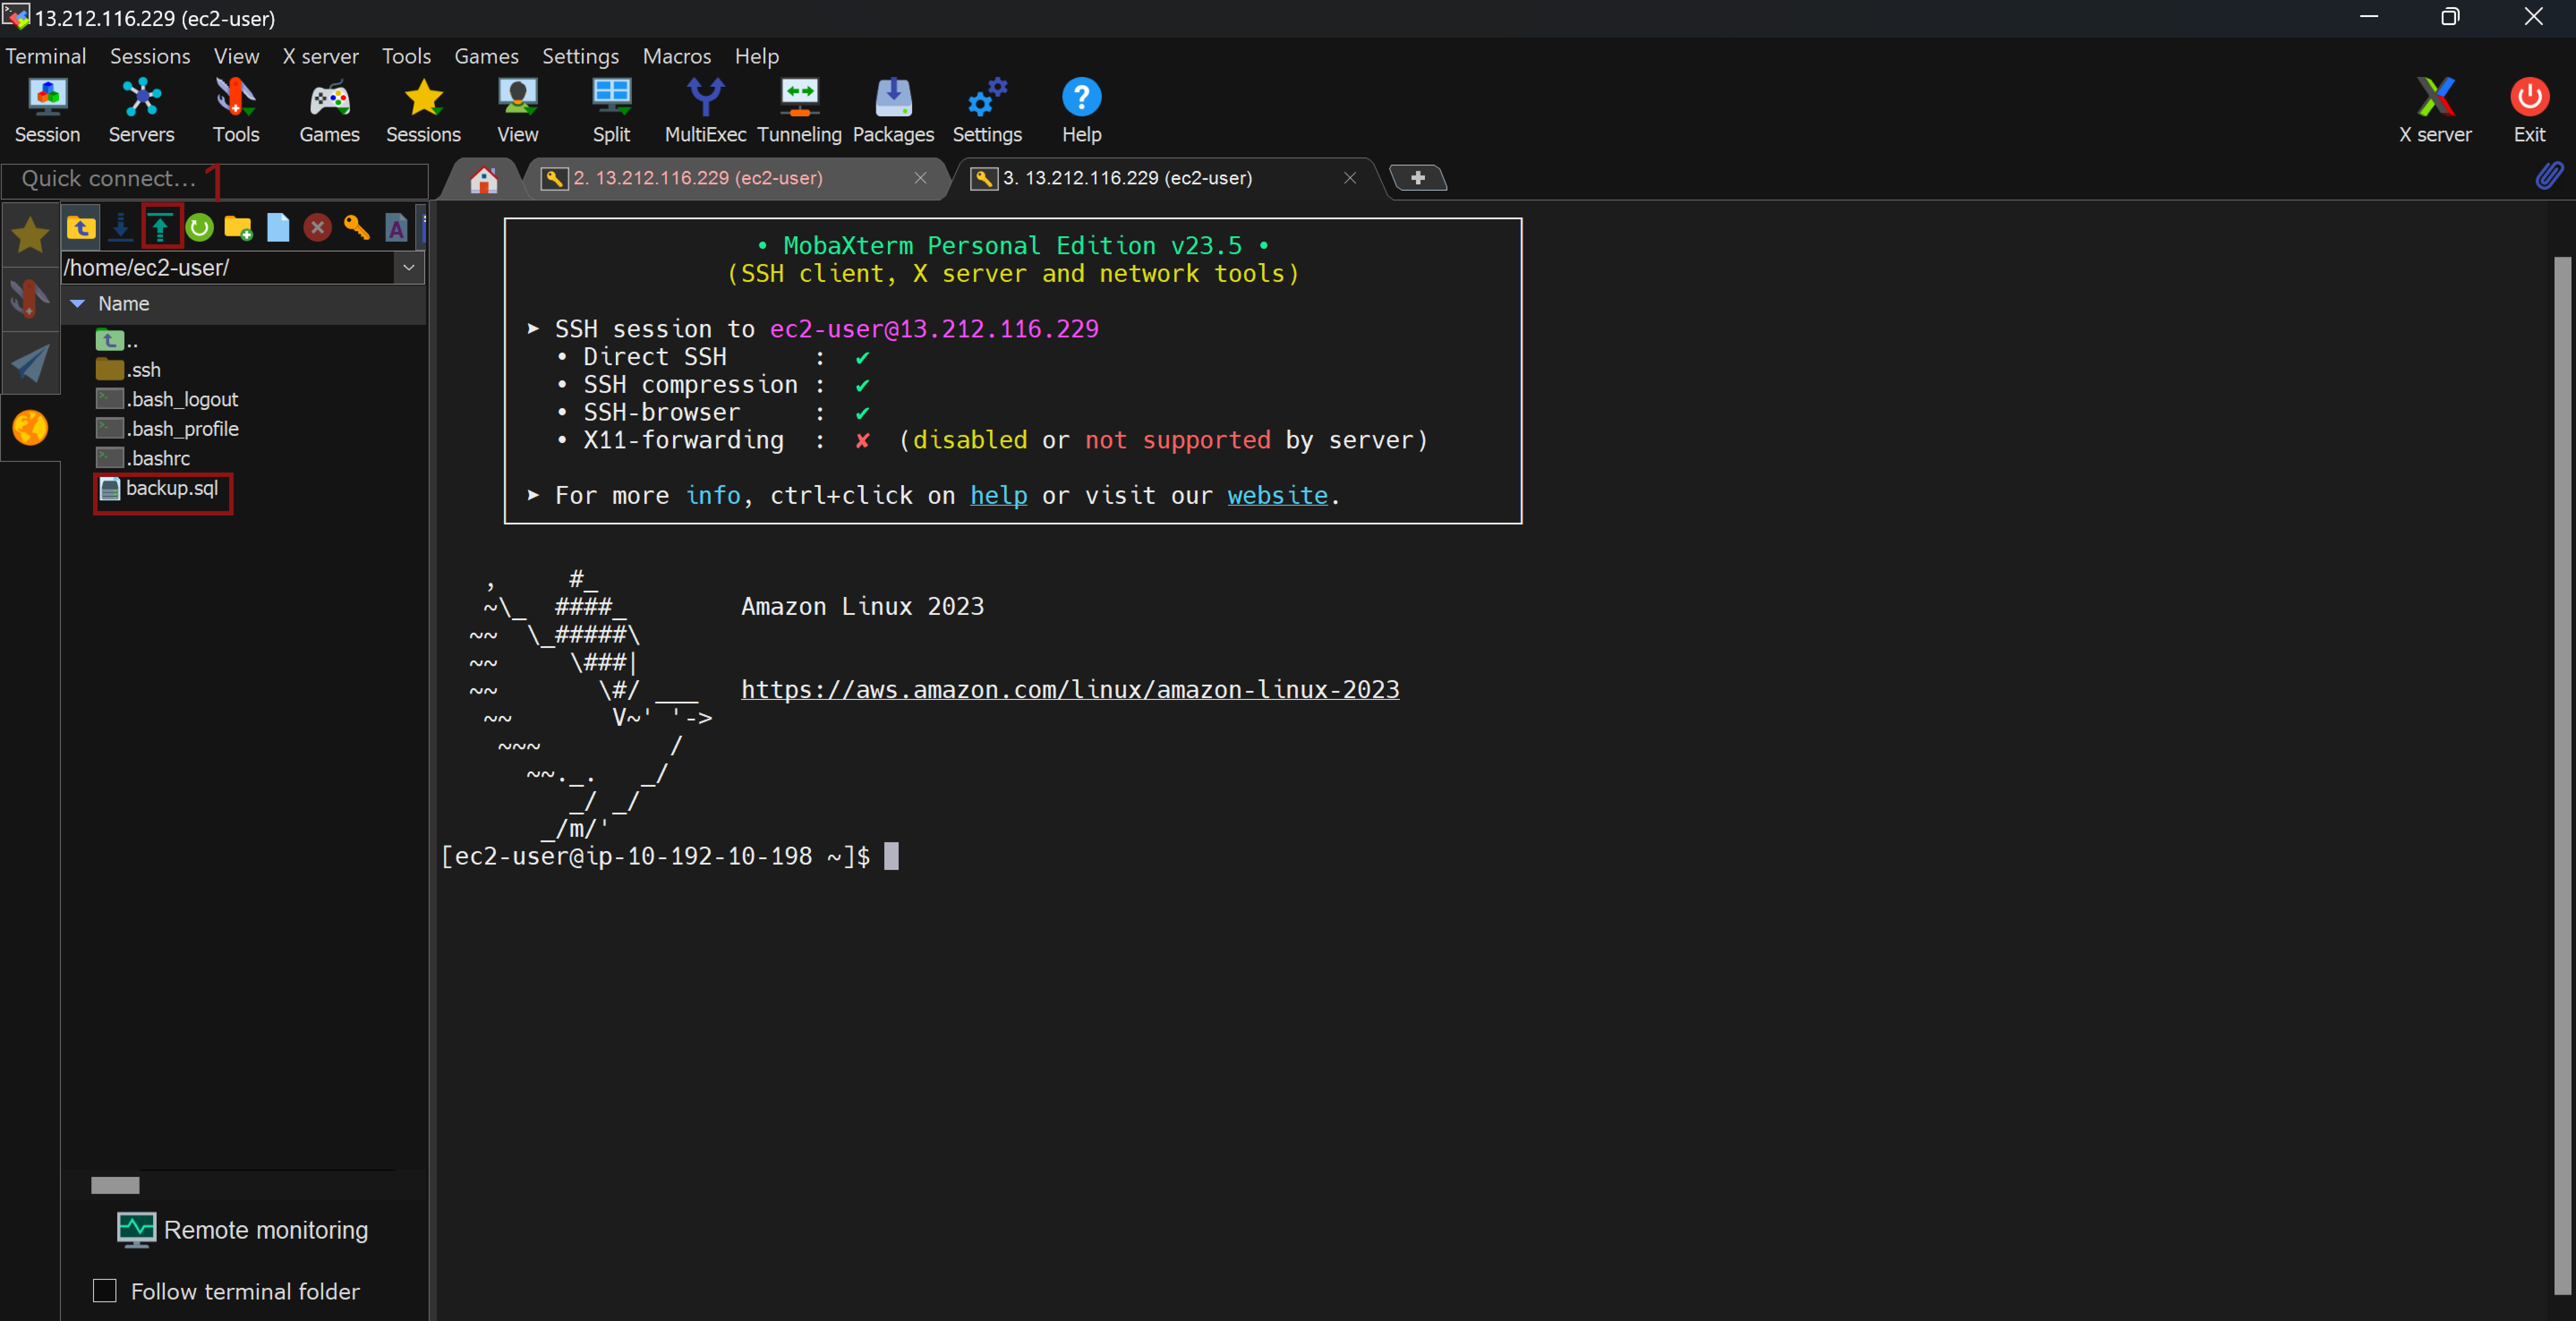The width and height of the screenshot is (2576, 1321).
Task: Click the rename 'A' file icon
Action: (x=396, y=228)
